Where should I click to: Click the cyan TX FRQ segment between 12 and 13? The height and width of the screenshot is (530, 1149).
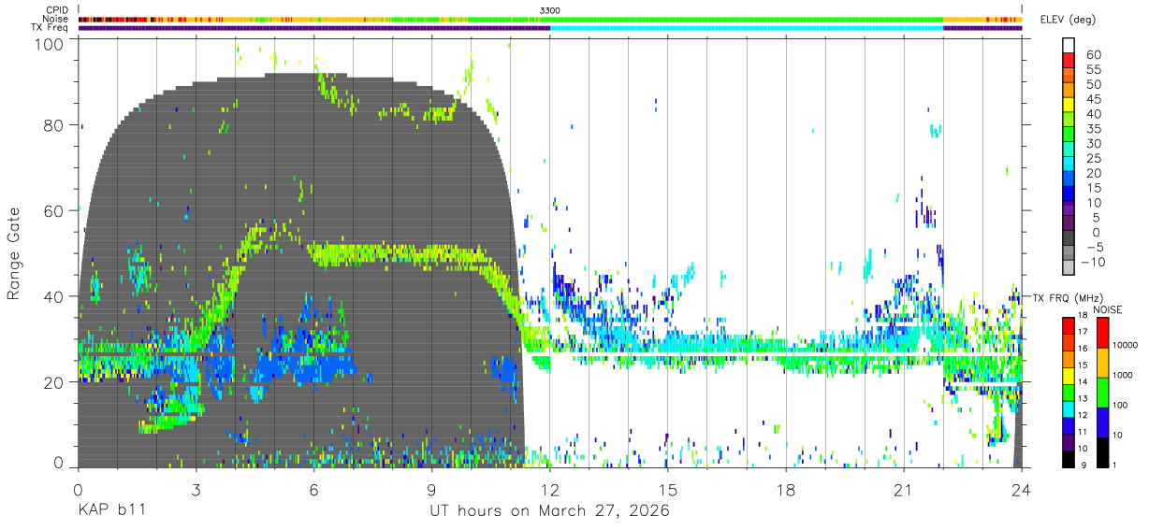[x=1069, y=408]
